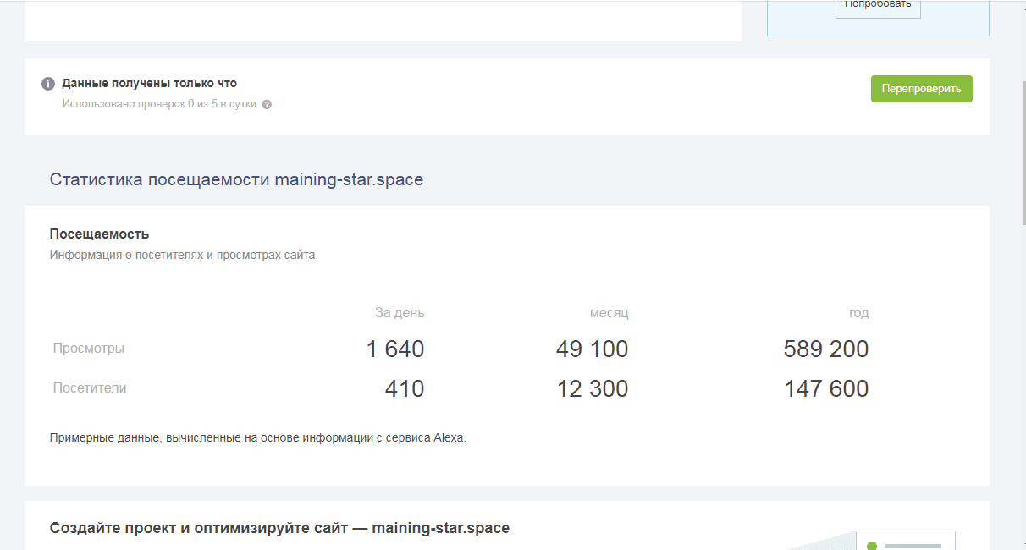This screenshot has width=1026, height=550.
Task: Click the monthly views value 49 100
Action: (592, 349)
